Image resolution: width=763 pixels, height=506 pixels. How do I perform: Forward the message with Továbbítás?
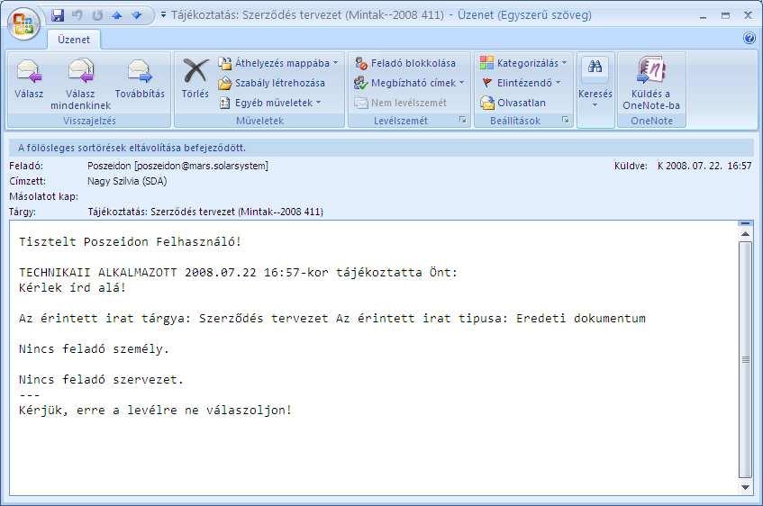(140, 79)
